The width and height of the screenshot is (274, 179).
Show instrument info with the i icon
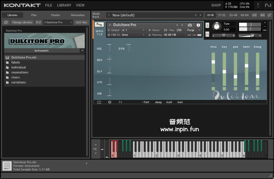[x=198, y=25]
